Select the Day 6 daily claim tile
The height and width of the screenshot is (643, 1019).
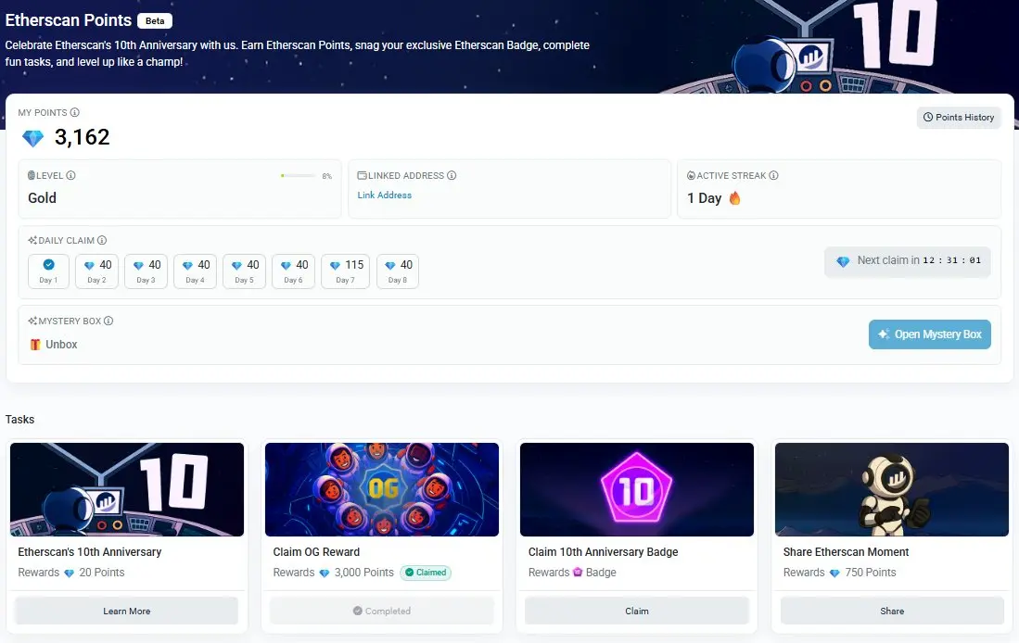coord(293,271)
